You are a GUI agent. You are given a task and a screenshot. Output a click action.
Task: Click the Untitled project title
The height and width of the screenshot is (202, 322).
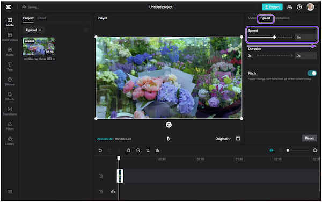click(161, 7)
